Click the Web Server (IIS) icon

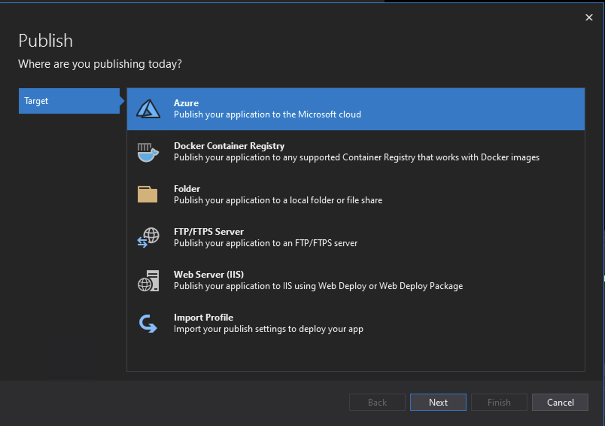(148, 280)
